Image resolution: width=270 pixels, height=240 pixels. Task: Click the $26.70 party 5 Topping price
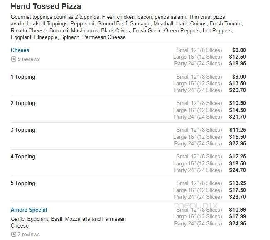[237, 197]
